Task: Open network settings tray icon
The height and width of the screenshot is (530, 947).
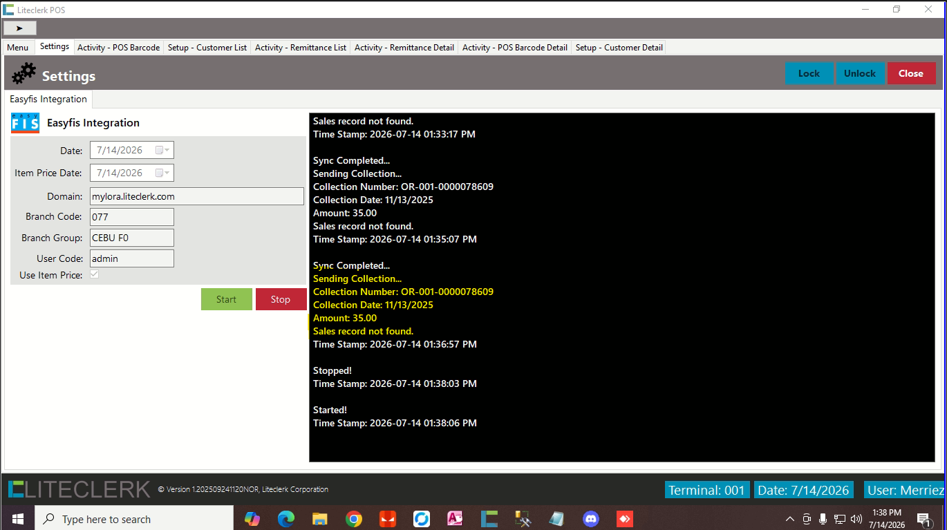Action: pyautogui.click(x=840, y=519)
